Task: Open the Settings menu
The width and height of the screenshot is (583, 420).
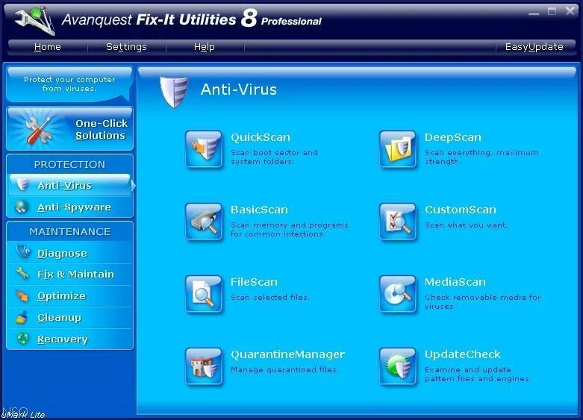Action: 126,47
